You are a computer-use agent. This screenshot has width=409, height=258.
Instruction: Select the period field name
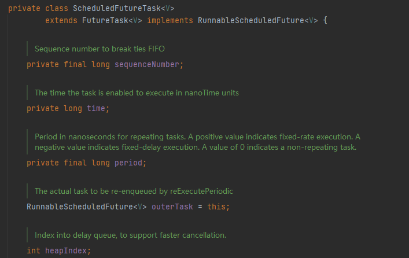click(130, 163)
